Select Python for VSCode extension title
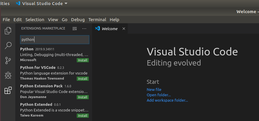Image resolution: width=259 pixels, height=121 pixels. click(x=38, y=67)
